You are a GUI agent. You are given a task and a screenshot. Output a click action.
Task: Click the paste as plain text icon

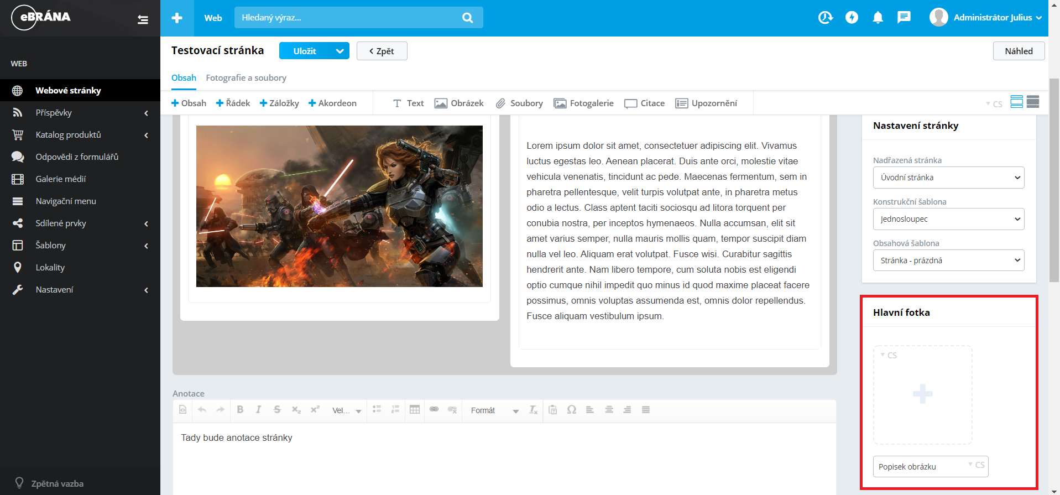pyautogui.click(x=553, y=410)
